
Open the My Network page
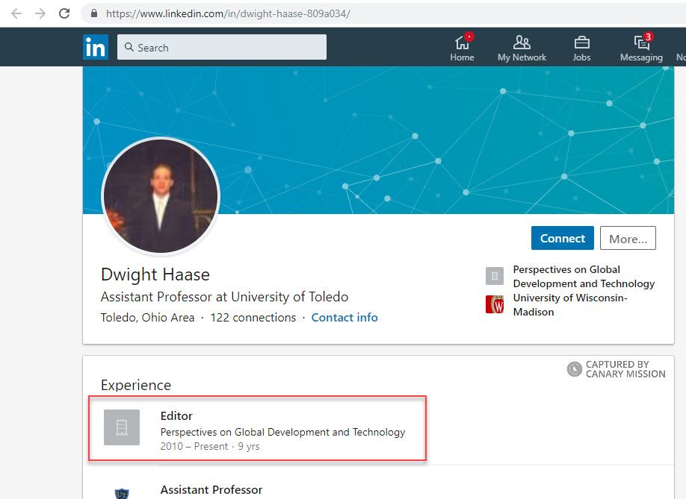point(522,46)
